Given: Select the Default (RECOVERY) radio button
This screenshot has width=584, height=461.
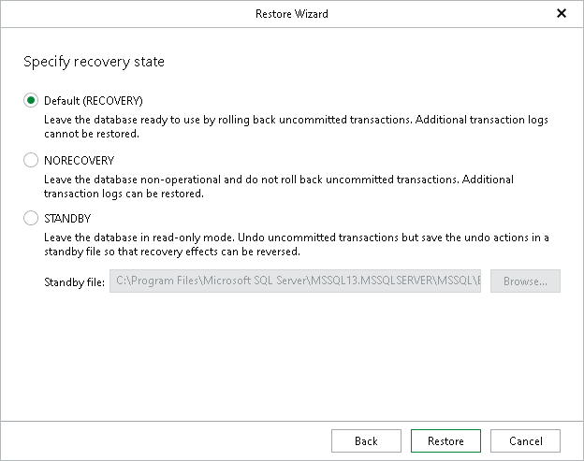Looking at the screenshot, I should 31,100.
